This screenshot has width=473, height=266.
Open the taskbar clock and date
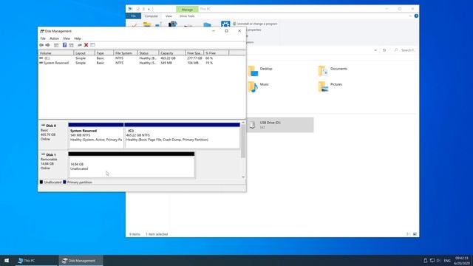click(x=461, y=261)
